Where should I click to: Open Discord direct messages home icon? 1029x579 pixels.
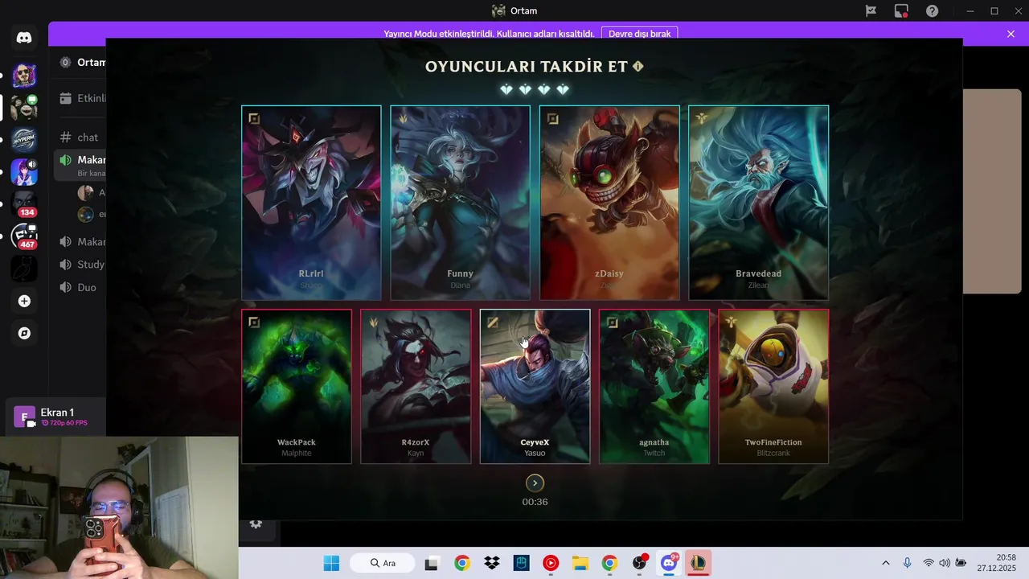24,38
